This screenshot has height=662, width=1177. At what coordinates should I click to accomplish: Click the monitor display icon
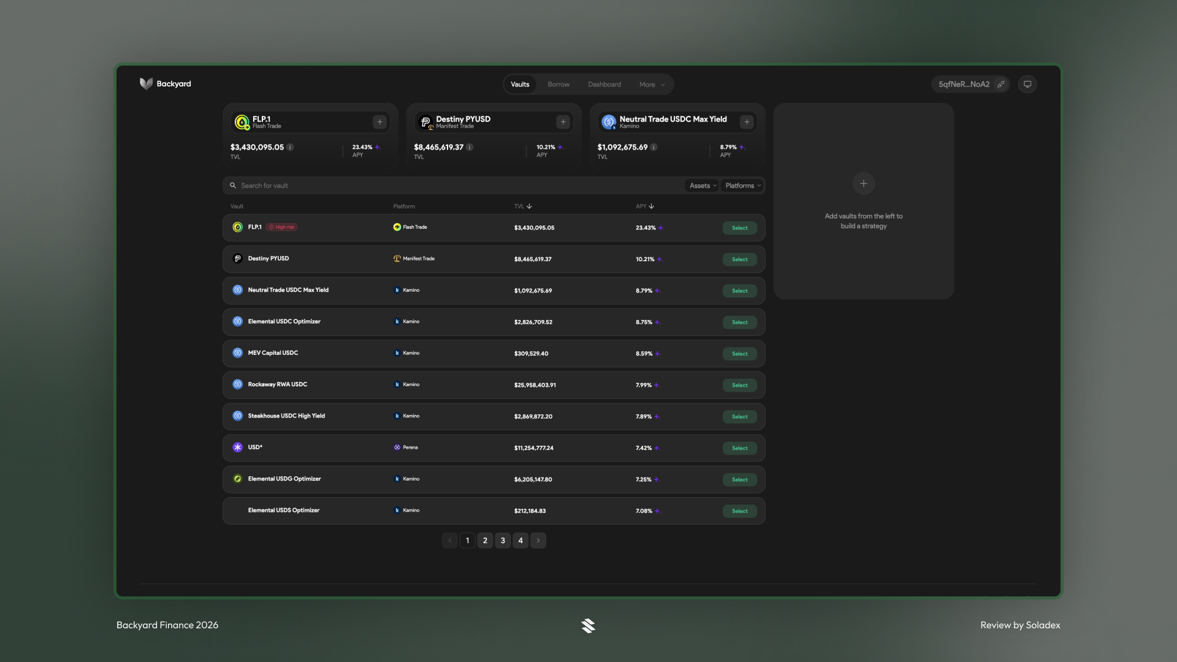tap(1027, 85)
